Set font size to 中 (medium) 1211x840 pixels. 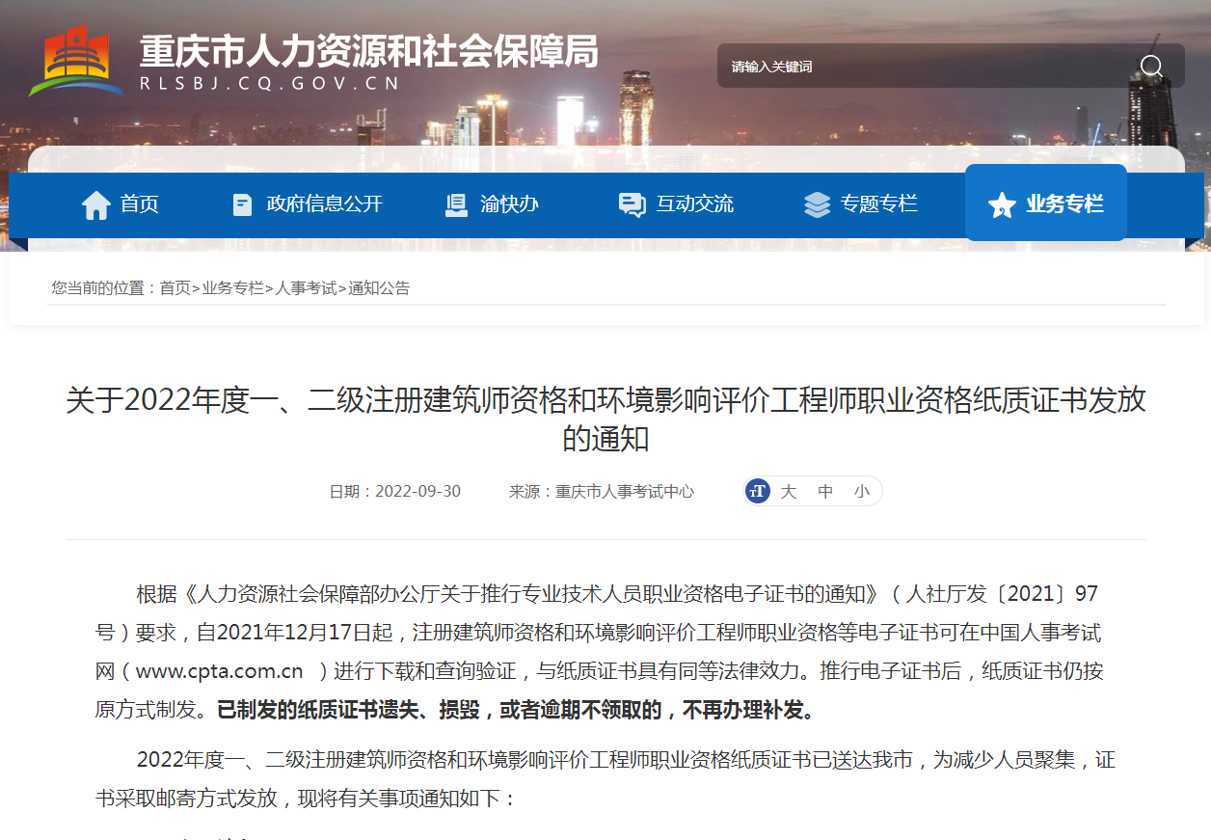(x=825, y=492)
